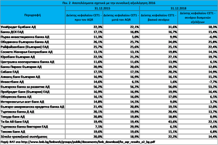Image resolution: width=218 pixels, height=145 pixels.
Task: Select the 31.12.2015 header cell
Action: point(102,8)
